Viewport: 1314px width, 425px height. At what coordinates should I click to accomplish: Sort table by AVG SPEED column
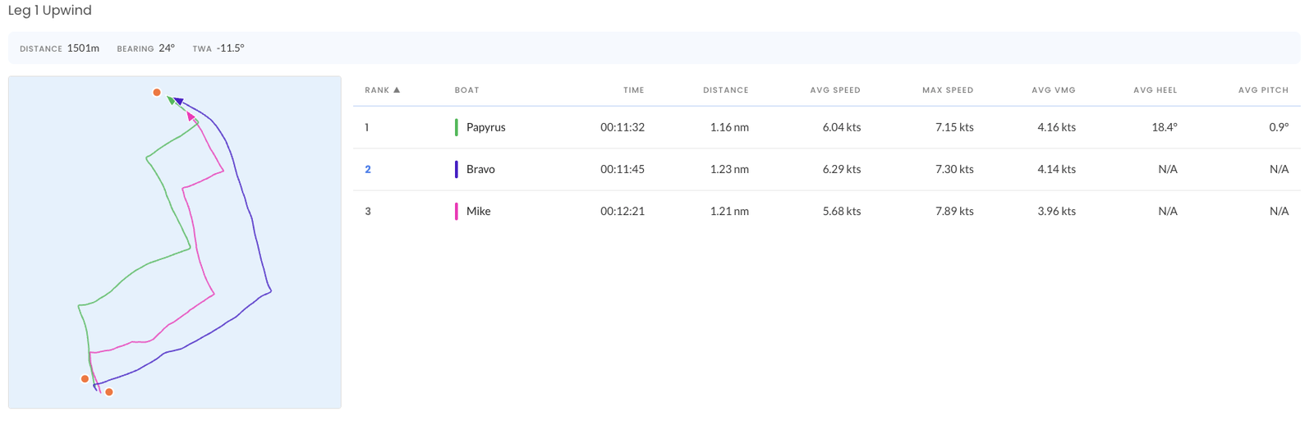[834, 90]
